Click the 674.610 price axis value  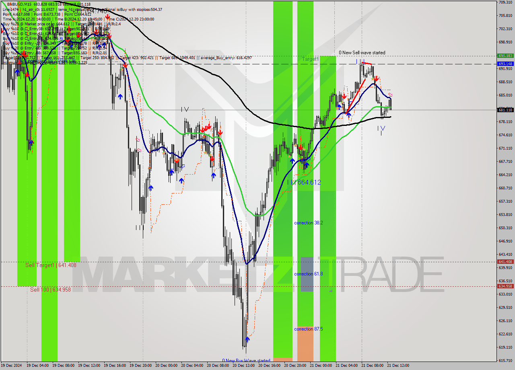pyautogui.click(x=505, y=135)
